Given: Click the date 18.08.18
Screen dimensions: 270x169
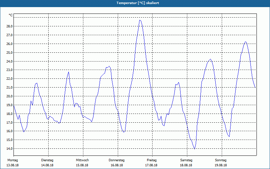Looking at the screenshot, I should coord(186,165).
